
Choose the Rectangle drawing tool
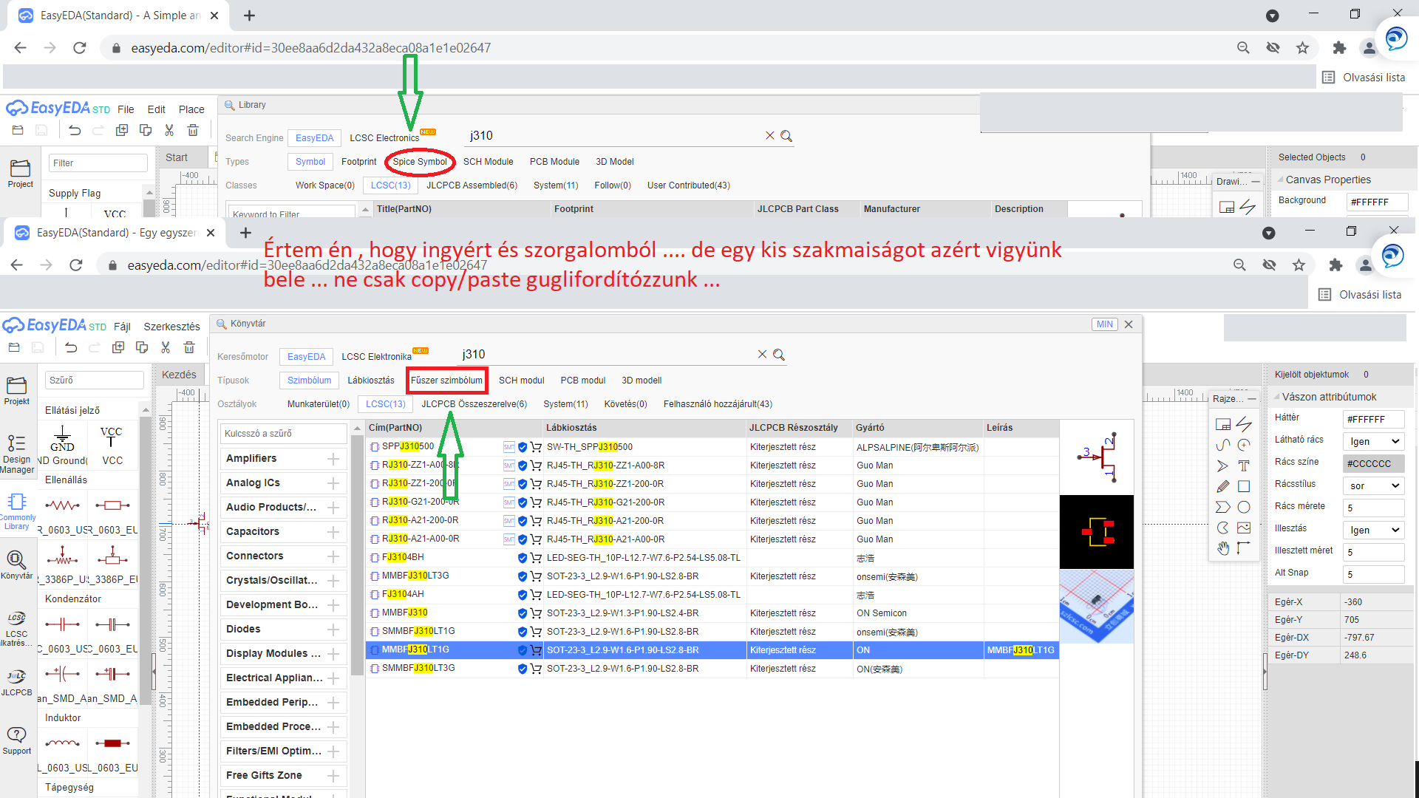pyautogui.click(x=1244, y=486)
